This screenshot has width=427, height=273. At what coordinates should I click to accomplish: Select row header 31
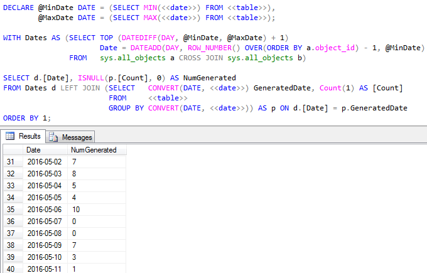tap(13, 162)
